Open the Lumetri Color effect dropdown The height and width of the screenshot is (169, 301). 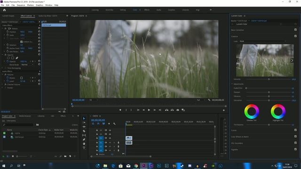tap(258, 24)
